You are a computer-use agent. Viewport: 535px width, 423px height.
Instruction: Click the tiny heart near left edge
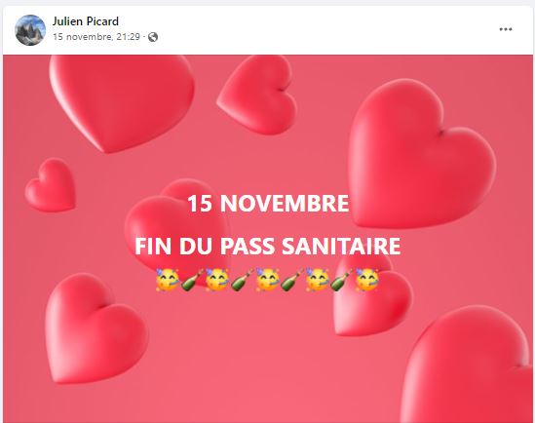point(51,185)
